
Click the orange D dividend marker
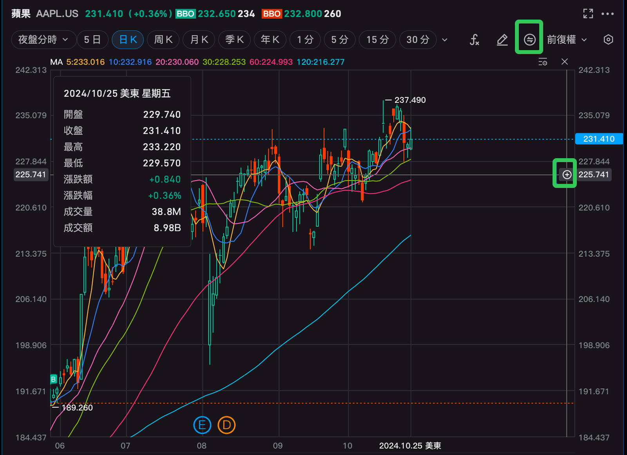(x=227, y=425)
